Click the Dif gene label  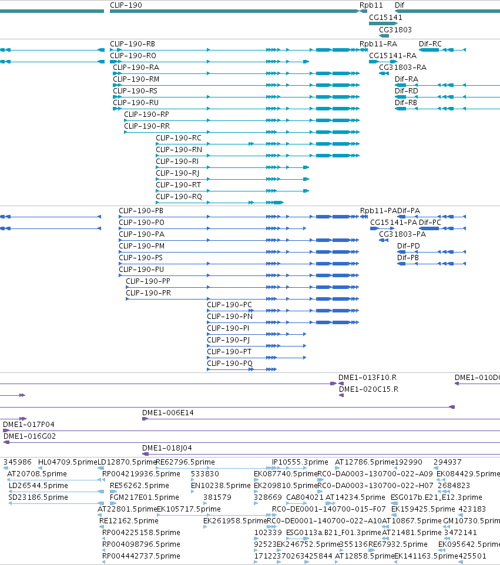click(x=400, y=5)
